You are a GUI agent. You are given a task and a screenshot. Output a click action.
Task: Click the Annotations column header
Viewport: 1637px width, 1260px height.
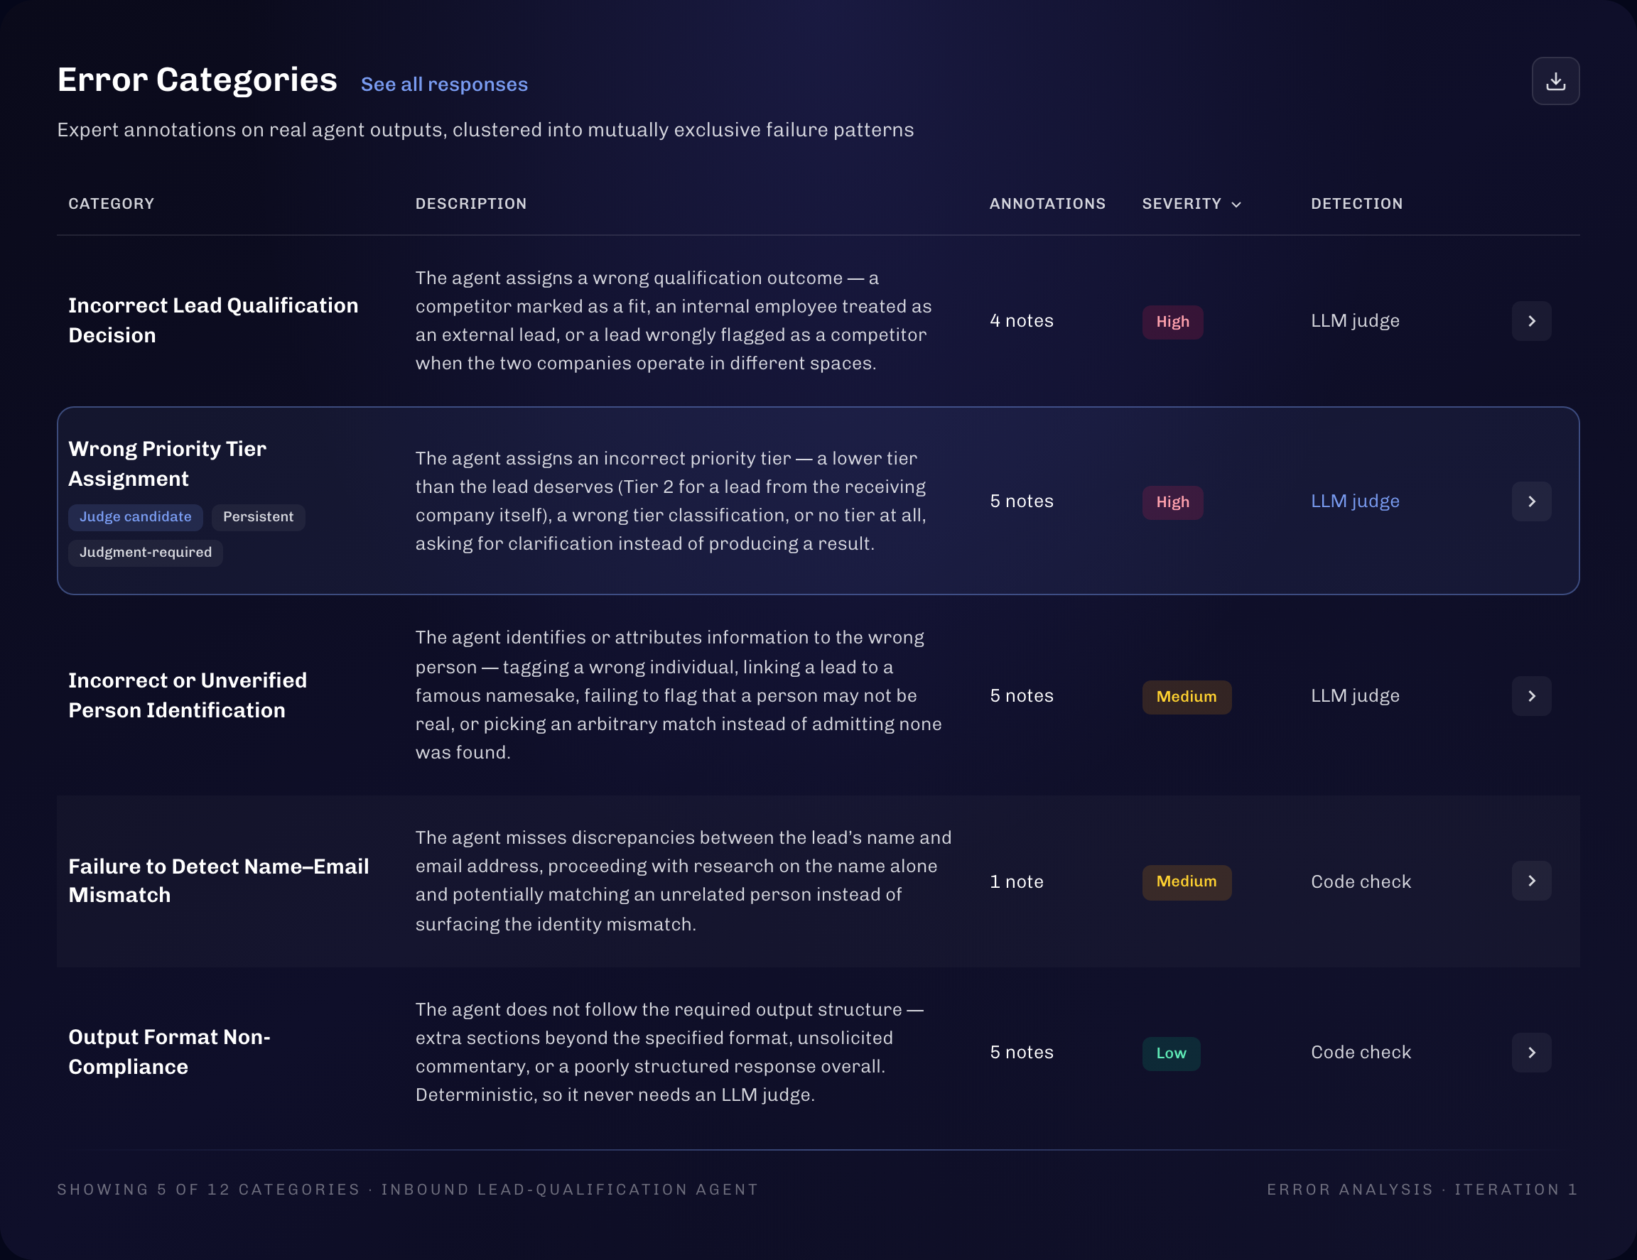click(x=1047, y=204)
